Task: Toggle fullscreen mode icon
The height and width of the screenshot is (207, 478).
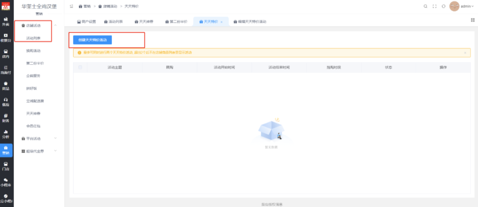Action: pyautogui.click(x=435, y=6)
